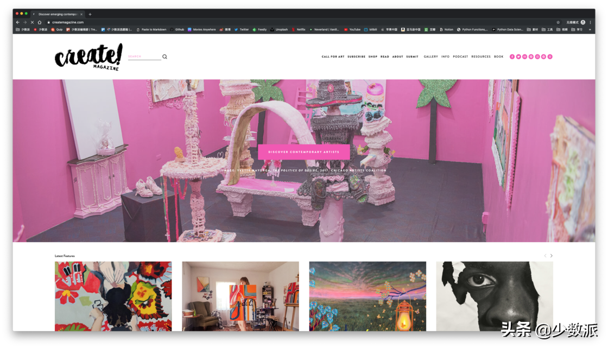The width and height of the screenshot is (608, 348).
Task: Go to the RESOURCES page
Action: click(x=481, y=56)
